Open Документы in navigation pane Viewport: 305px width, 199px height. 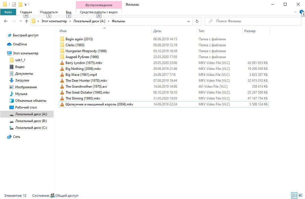click(24, 74)
